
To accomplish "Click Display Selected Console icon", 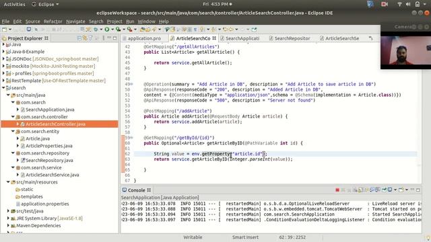I will coord(390,190).
